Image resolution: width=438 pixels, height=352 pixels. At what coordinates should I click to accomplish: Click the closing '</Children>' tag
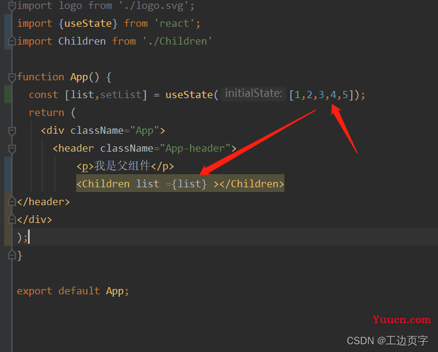click(252, 184)
